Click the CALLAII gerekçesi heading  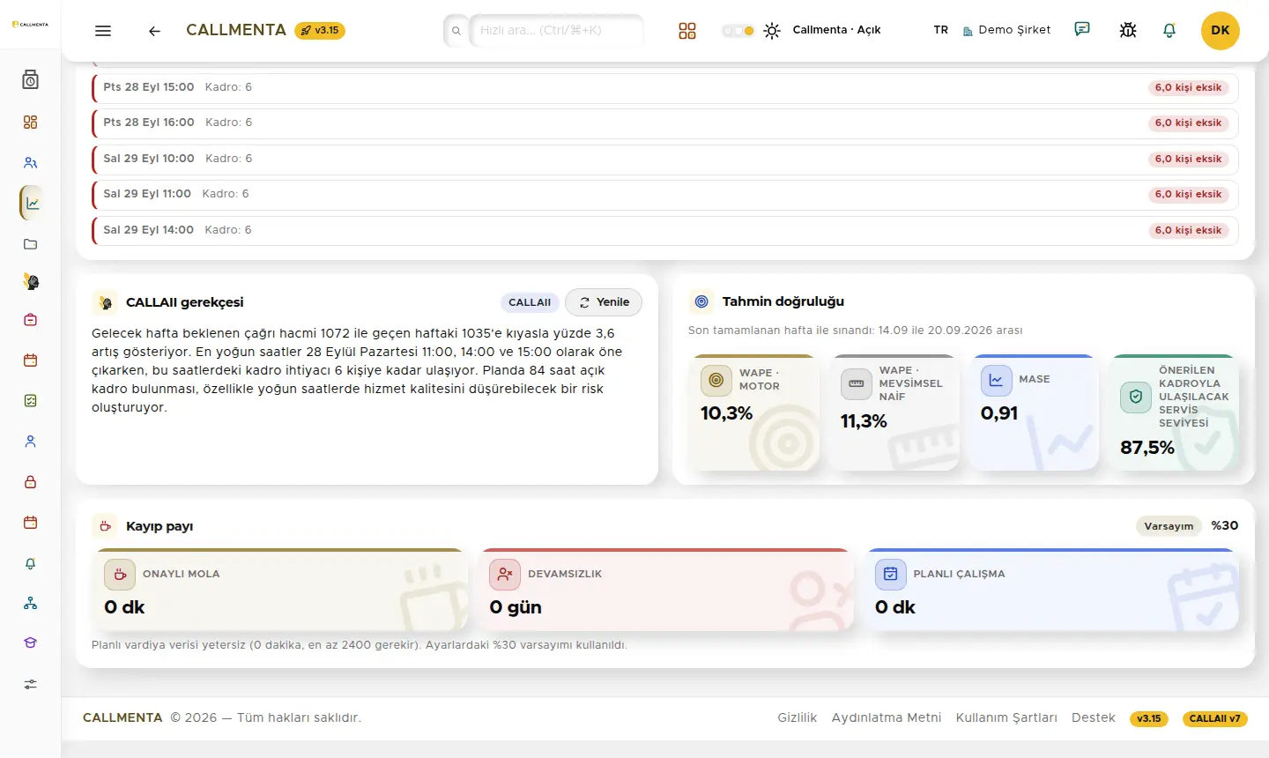point(184,302)
